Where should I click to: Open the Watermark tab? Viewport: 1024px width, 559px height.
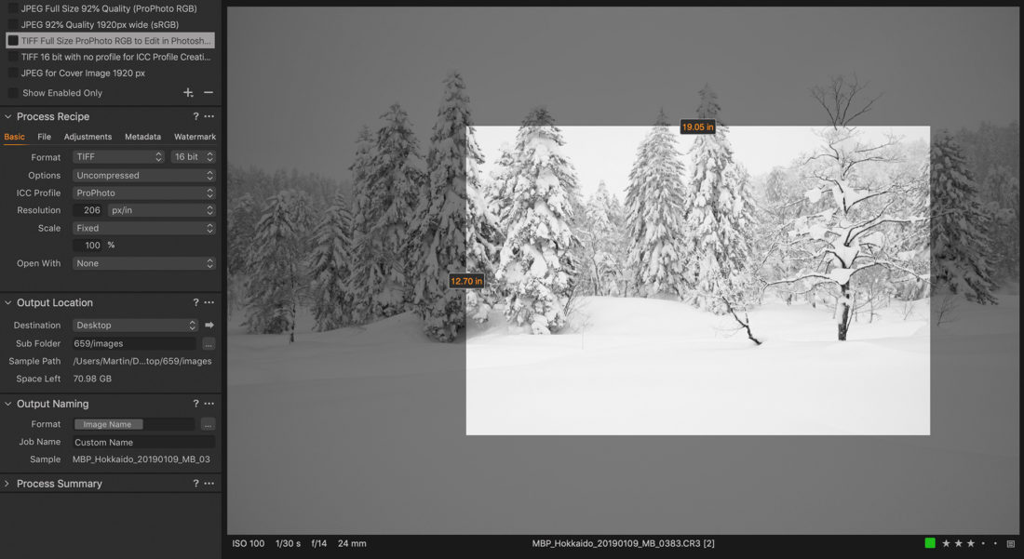point(195,137)
